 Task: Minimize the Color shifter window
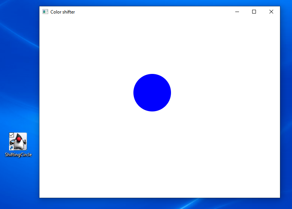(x=237, y=12)
